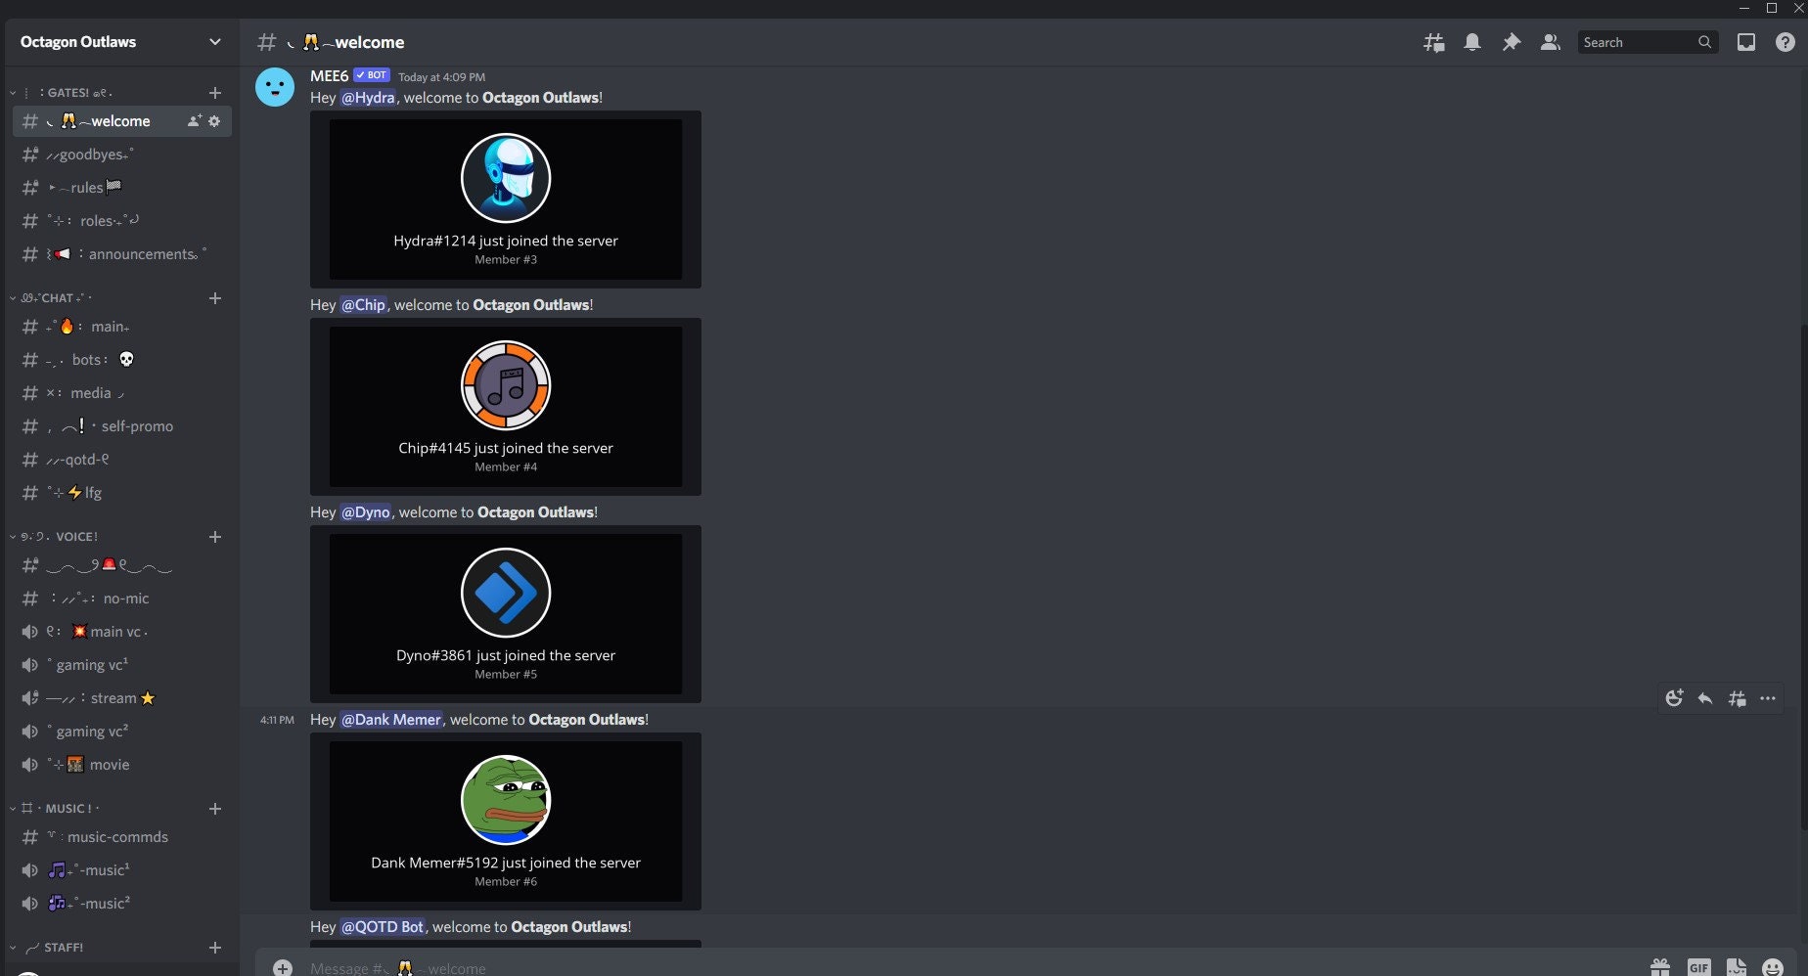Collapse the CHAT category
The width and height of the screenshot is (1808, 976).
click(x=54, y=297)
